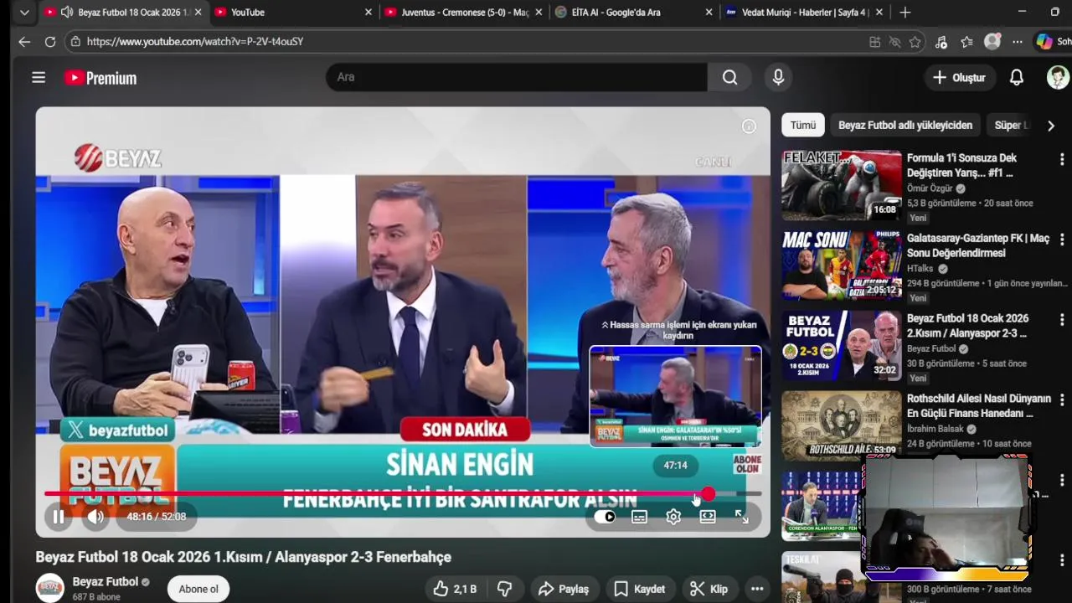Click the Abone ol subscribe button
Screen dimensions: 1072x603
point(198,589)
